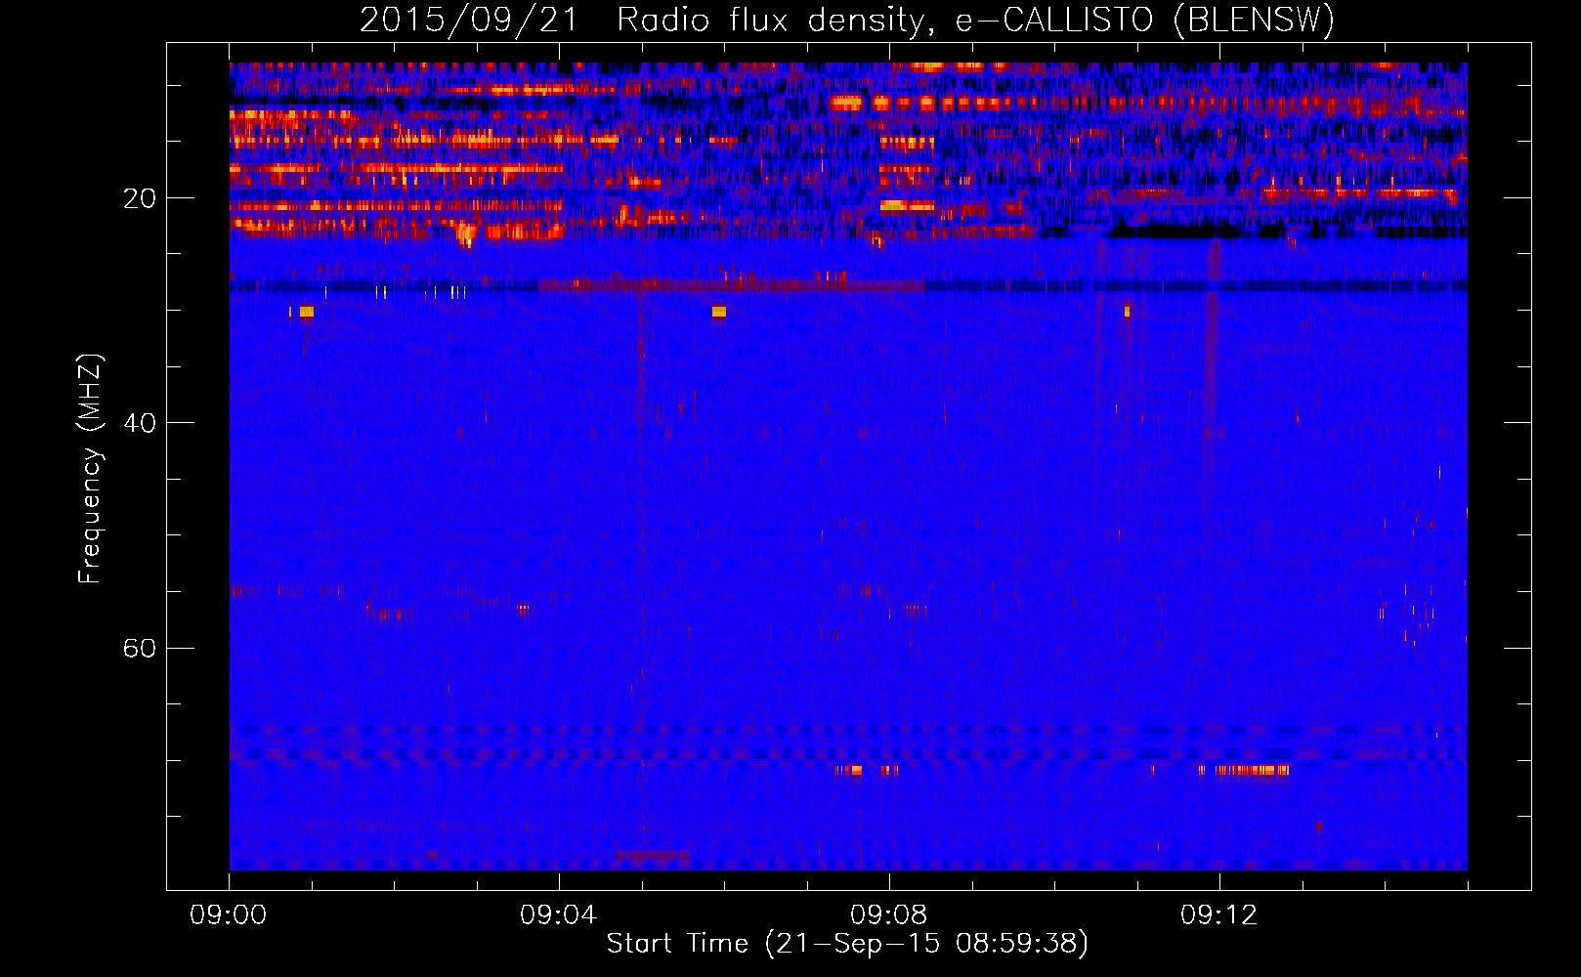Click the '09:04' time tick label
1581x977 pixels.
click(558, 915)
